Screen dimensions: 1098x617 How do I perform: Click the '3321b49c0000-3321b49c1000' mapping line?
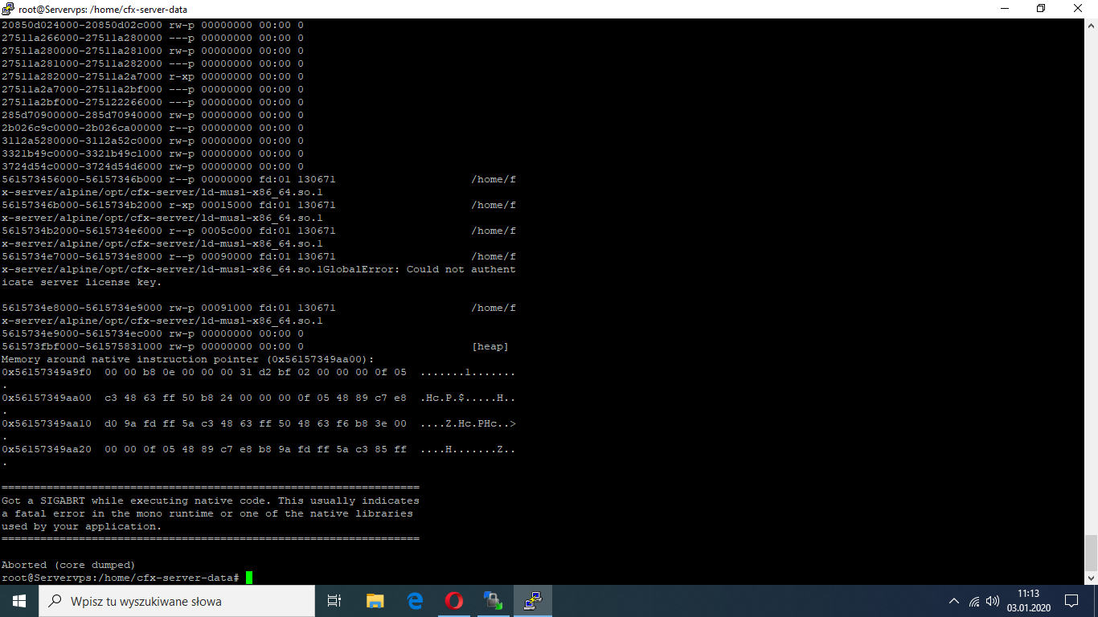click(153, 153)
